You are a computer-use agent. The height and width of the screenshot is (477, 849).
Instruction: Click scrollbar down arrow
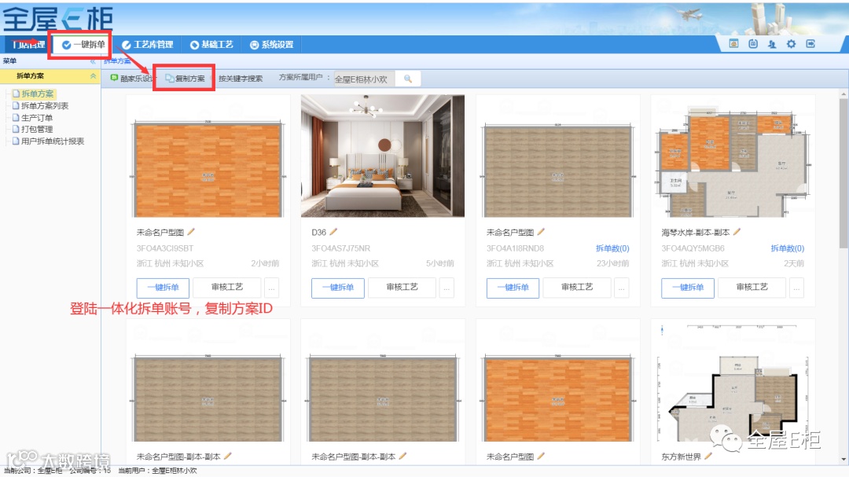(843, 459)
